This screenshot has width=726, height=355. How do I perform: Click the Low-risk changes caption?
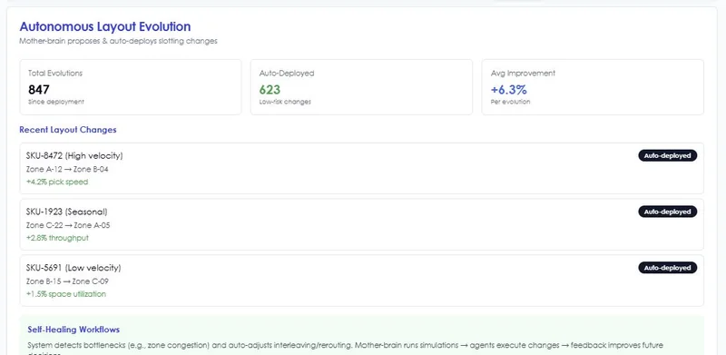point(285,102)
